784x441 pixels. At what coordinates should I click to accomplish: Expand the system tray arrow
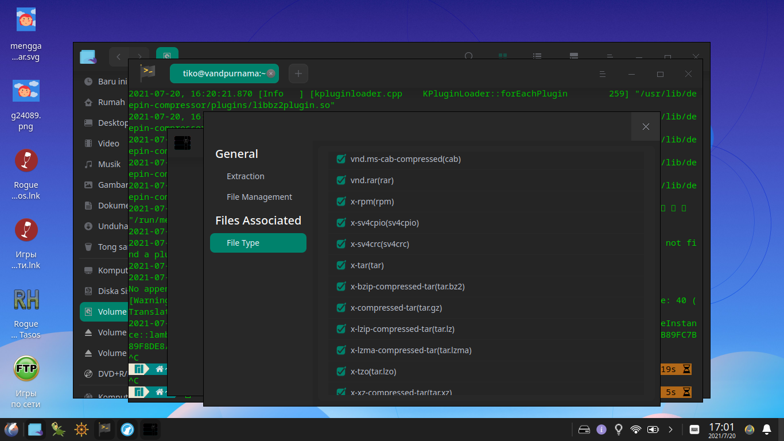[670, 430]
